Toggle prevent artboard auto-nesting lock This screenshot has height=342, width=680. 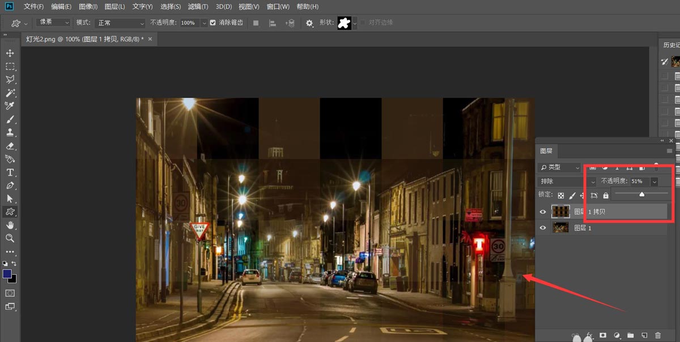tap(594, 196)
